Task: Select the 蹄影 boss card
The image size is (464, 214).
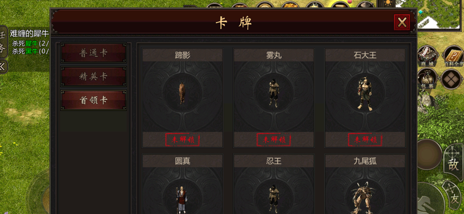Action: (182, 98)
